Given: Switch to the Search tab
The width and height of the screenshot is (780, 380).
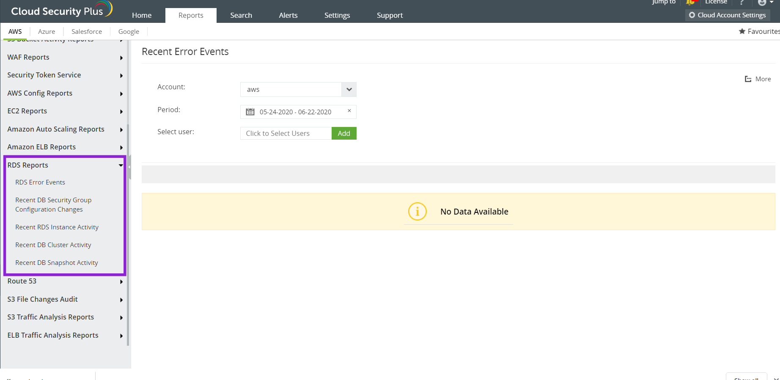Looking at the screenshot, I should click(241, 15).
